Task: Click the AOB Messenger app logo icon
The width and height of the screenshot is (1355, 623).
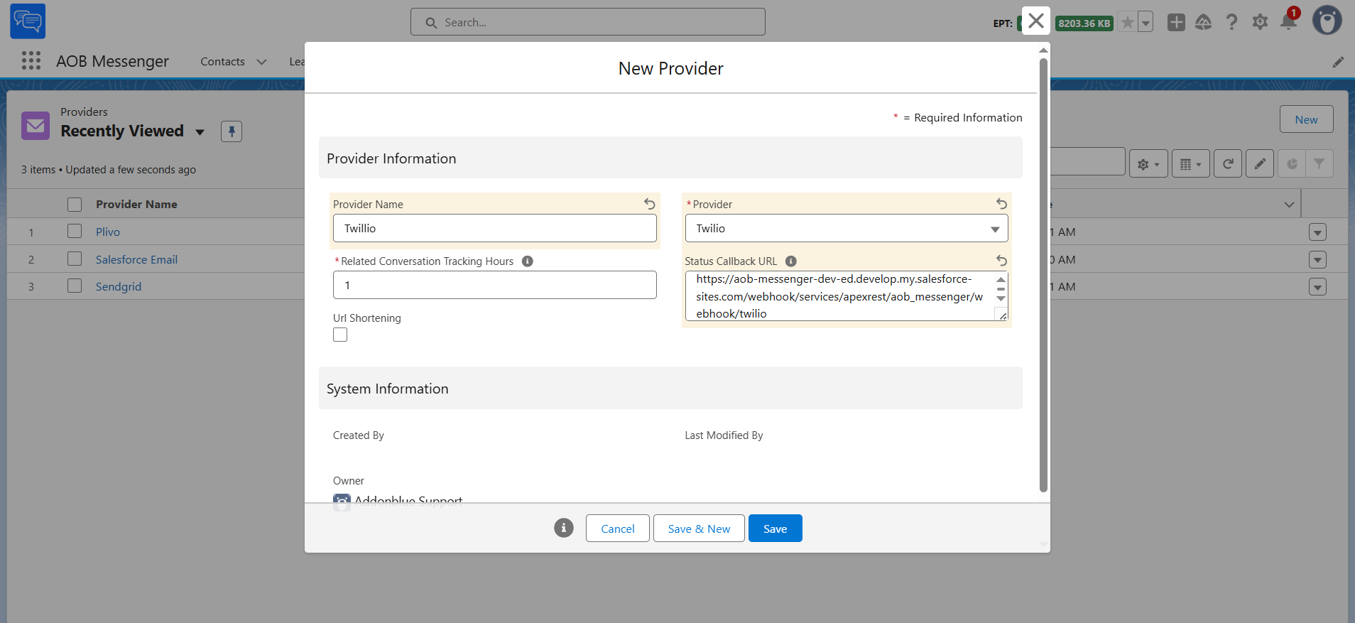Action: point(28,21)
